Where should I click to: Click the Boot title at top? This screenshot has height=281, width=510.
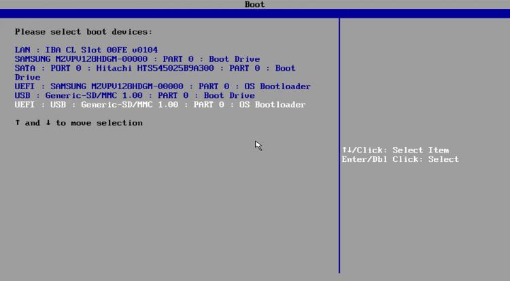(255, 5)
